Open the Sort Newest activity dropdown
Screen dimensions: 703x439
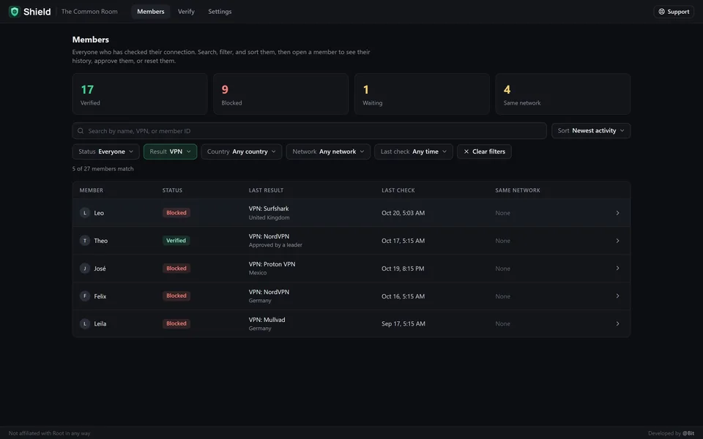click(591, 131)
